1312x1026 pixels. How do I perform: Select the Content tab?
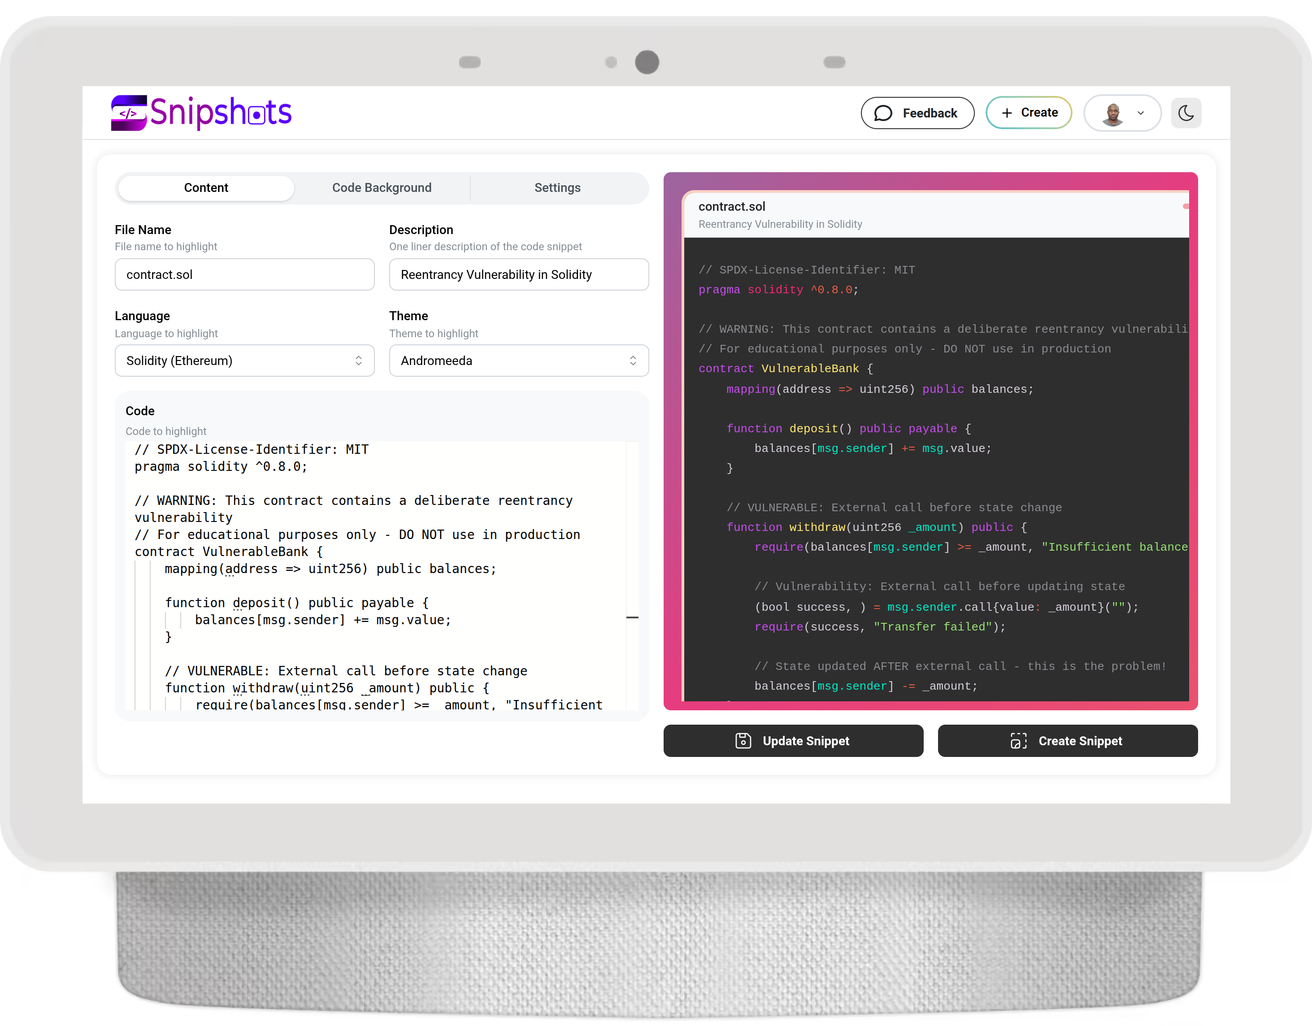point(206,187)
